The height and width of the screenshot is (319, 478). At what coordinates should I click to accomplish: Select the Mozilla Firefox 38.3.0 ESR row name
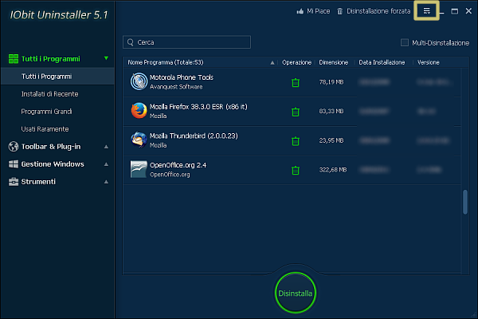coord(198,107)
